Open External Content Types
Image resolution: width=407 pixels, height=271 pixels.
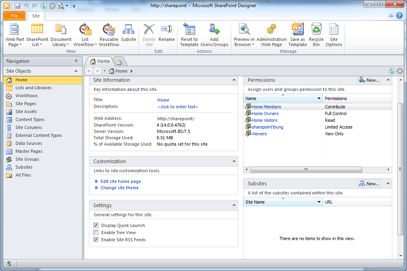tap(42, 135)
